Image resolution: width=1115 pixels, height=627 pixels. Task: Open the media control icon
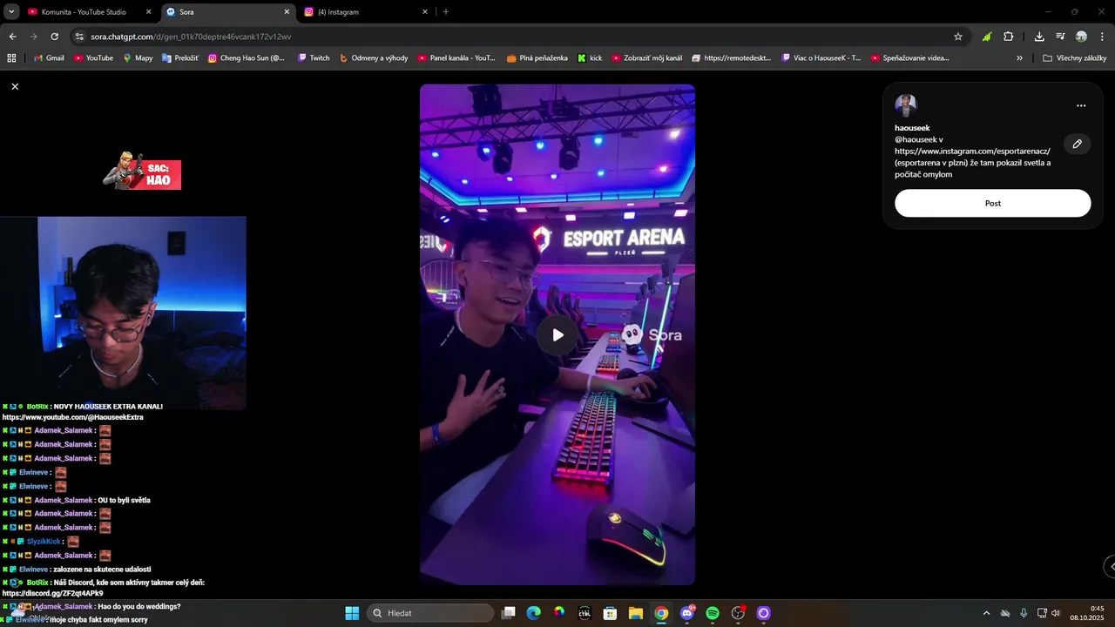[x=1060, y=37]
